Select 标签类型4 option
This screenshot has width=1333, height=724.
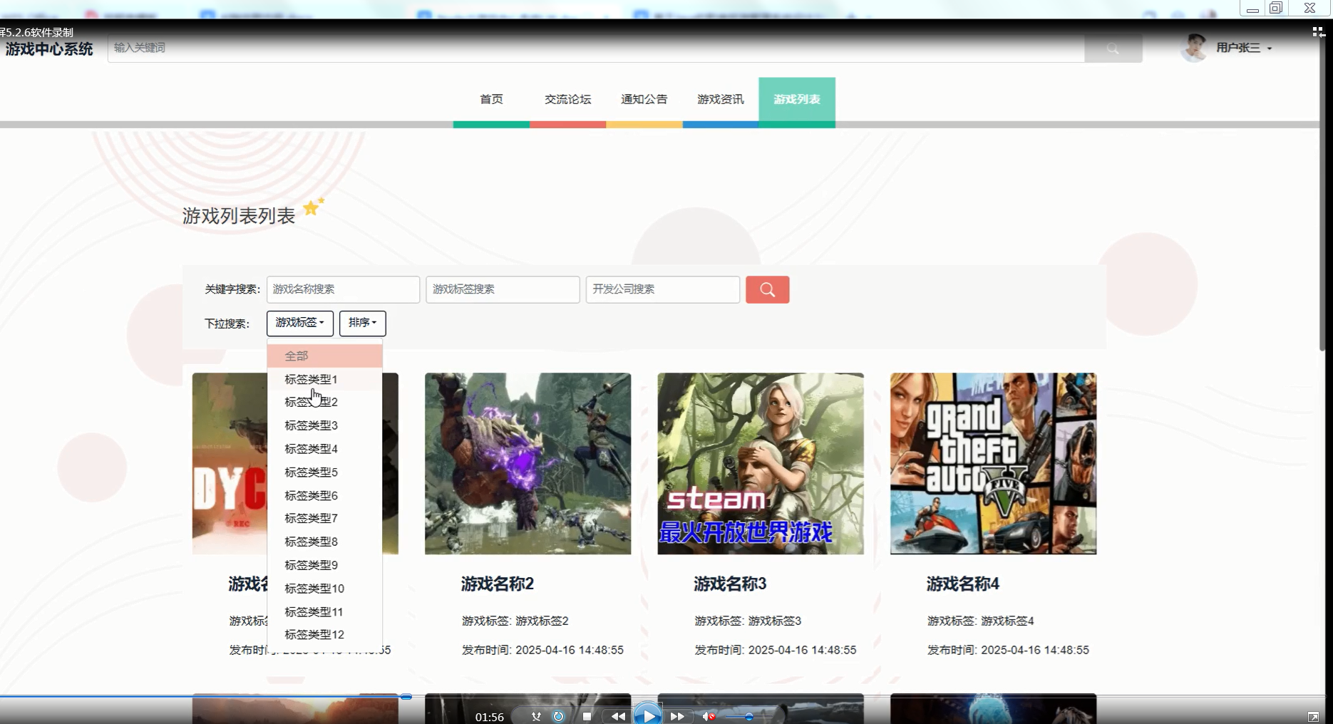[x=325, y=449]
